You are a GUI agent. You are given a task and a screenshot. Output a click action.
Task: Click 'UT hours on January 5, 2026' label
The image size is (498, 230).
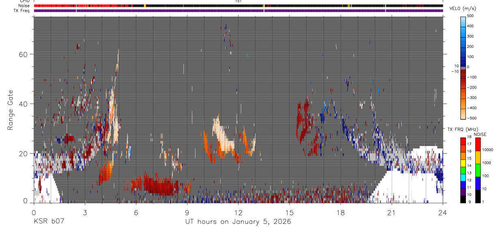coord(238,222)
